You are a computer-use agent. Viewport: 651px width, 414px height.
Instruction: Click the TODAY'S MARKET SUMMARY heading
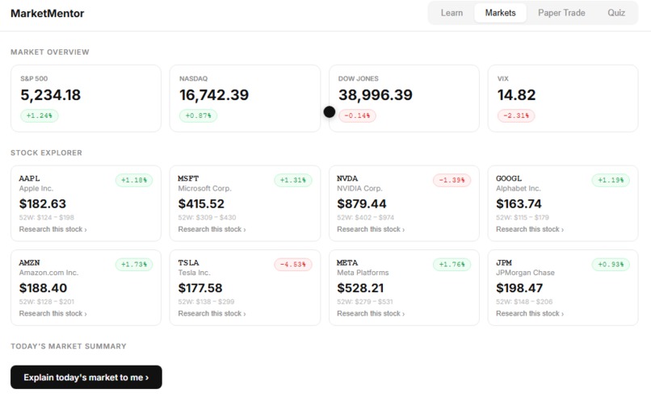point(69,346)
